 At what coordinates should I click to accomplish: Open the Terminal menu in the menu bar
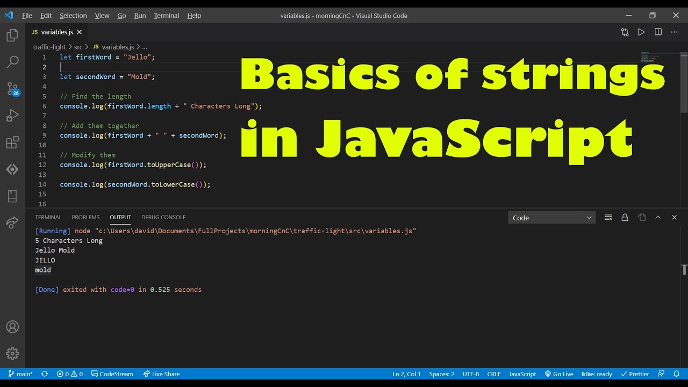[167, 16]
